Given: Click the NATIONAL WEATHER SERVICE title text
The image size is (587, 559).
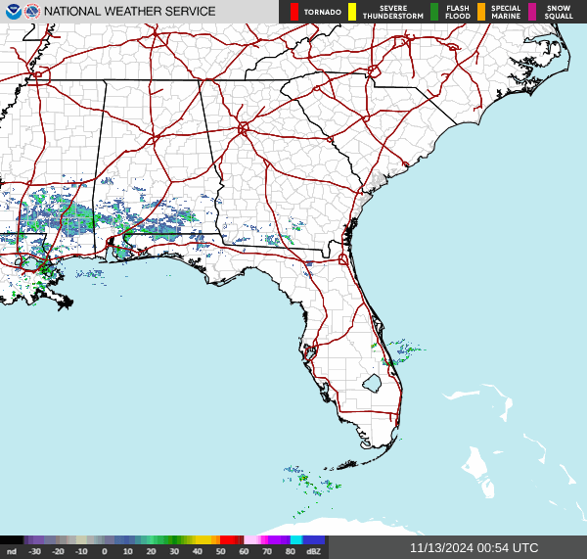Looking at the screenshot, I should click(129, 11).
